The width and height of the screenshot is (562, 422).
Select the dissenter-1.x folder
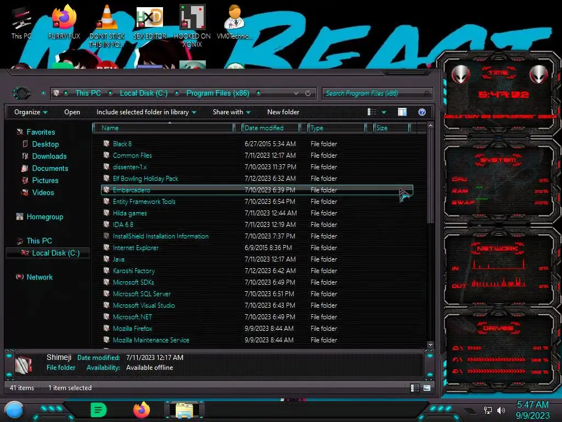(x=257, y=167)
